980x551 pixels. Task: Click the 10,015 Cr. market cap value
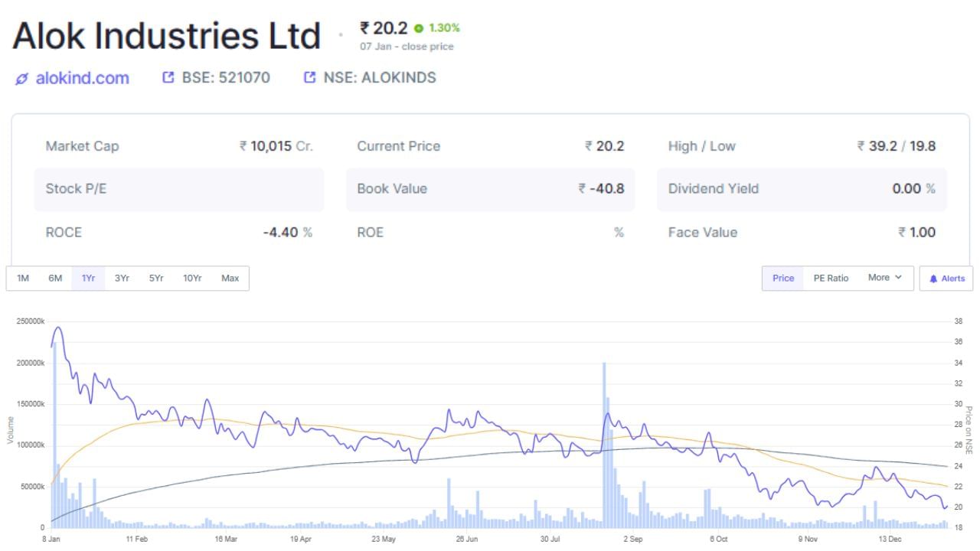(x=276, y=146)
